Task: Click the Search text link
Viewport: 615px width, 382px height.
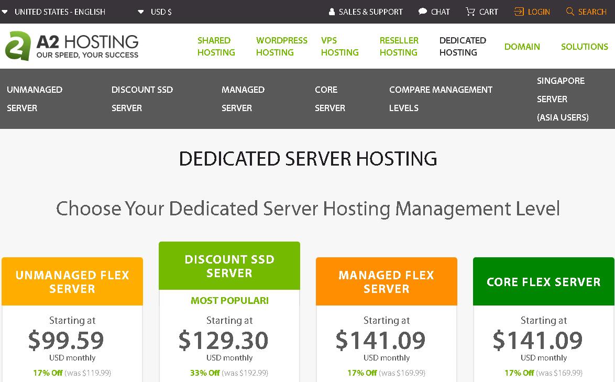Action: 592,12
